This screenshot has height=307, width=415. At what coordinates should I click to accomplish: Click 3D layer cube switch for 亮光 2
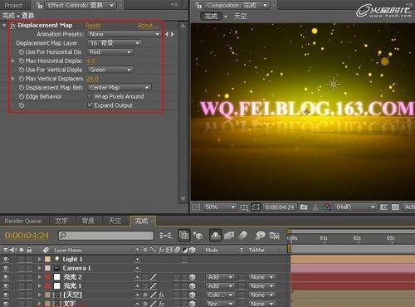(x=193, y=277)
